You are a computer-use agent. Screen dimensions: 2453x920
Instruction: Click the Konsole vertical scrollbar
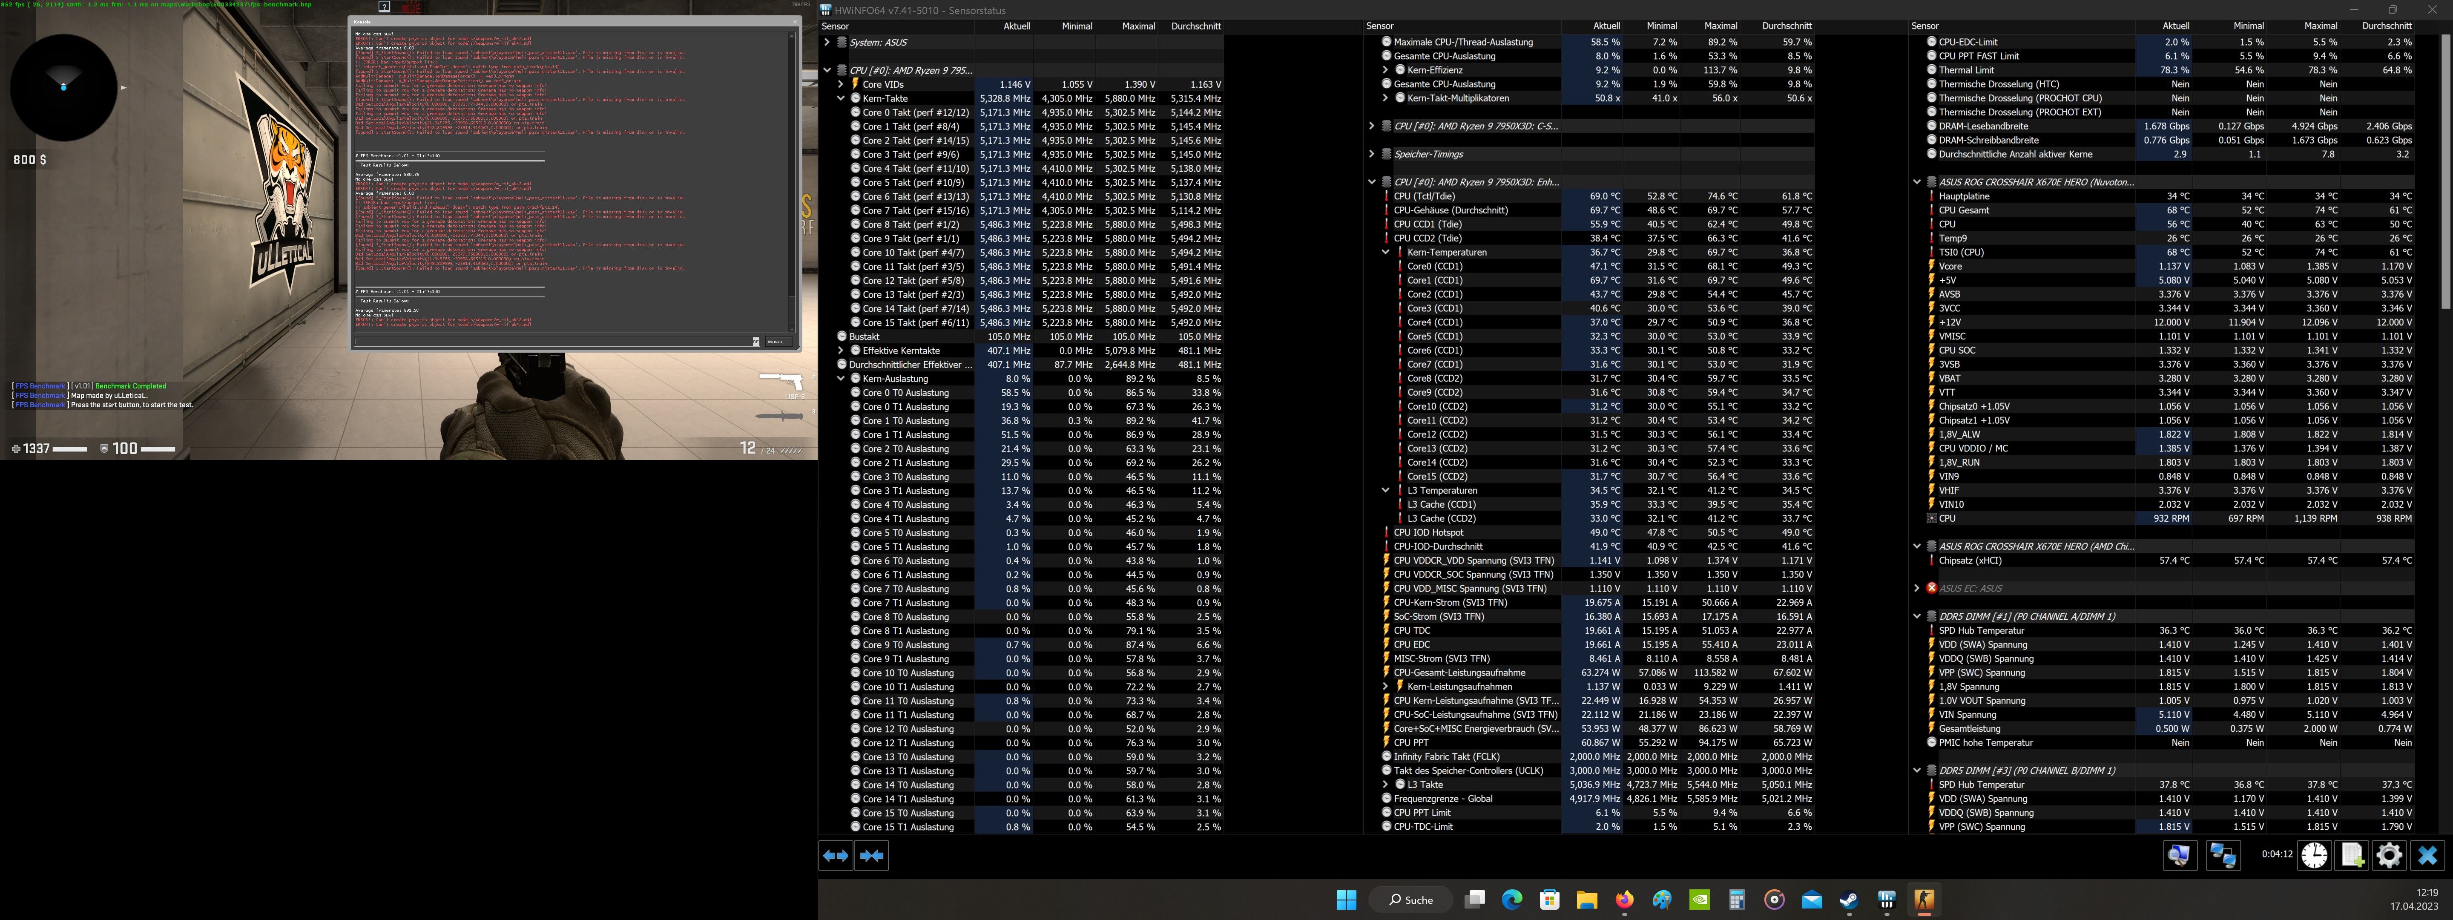(x=792, y=181)
